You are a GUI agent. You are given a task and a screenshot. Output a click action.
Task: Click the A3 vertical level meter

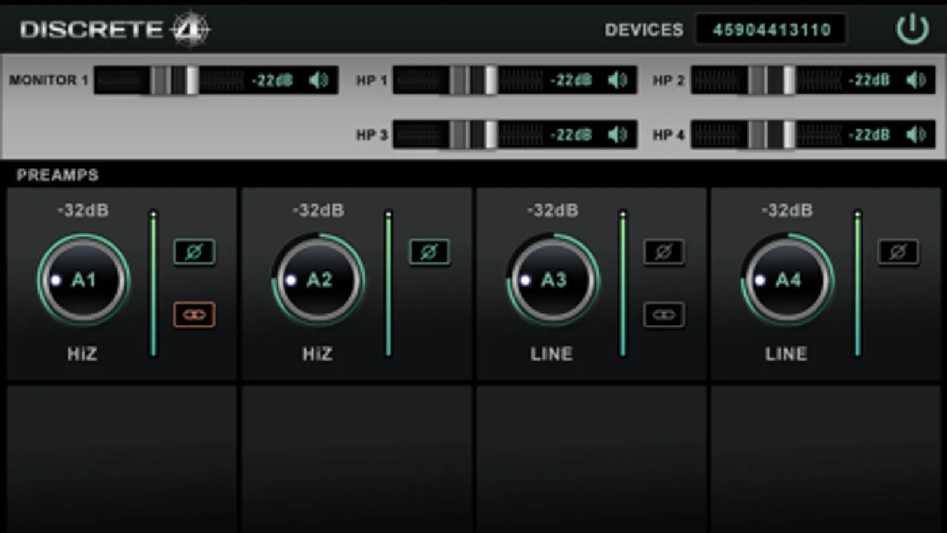coord(622,283)
